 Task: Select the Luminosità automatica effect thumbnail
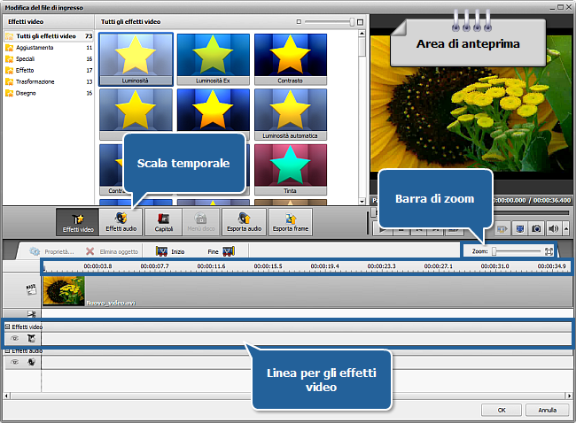coord(290,114)
